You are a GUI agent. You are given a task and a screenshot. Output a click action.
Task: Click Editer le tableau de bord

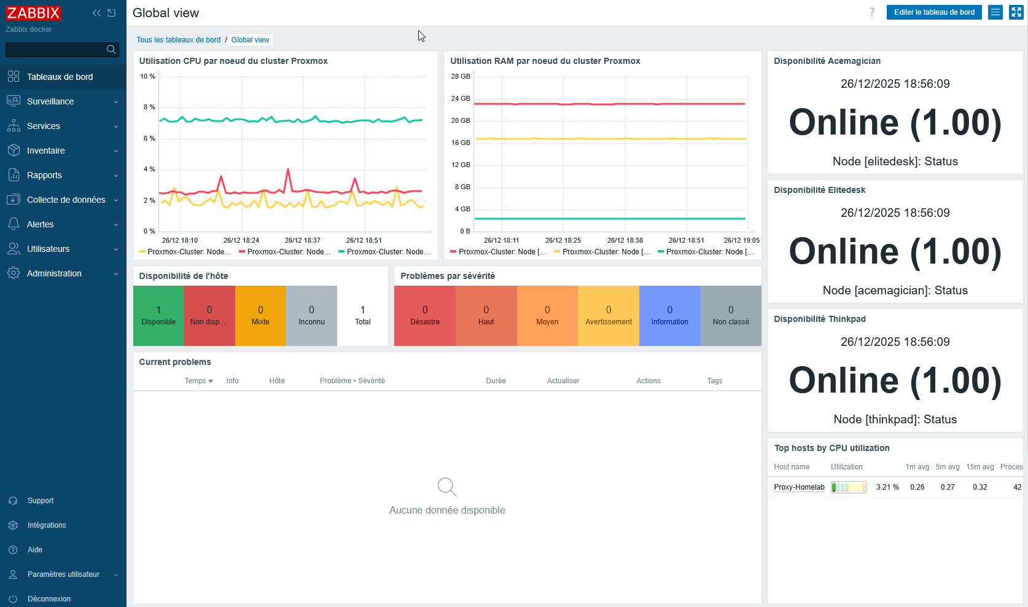934,12
